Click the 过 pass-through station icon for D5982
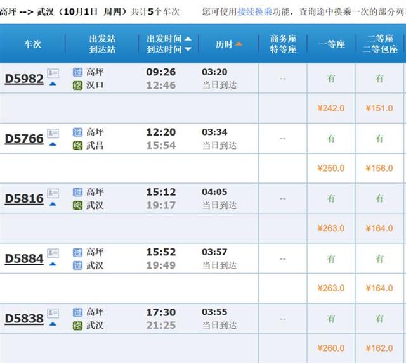The width and height of the screenshot is (406, 363). click(x=77, y=72)
